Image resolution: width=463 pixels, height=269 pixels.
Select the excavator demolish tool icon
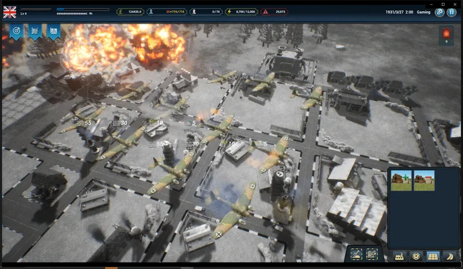372,255
